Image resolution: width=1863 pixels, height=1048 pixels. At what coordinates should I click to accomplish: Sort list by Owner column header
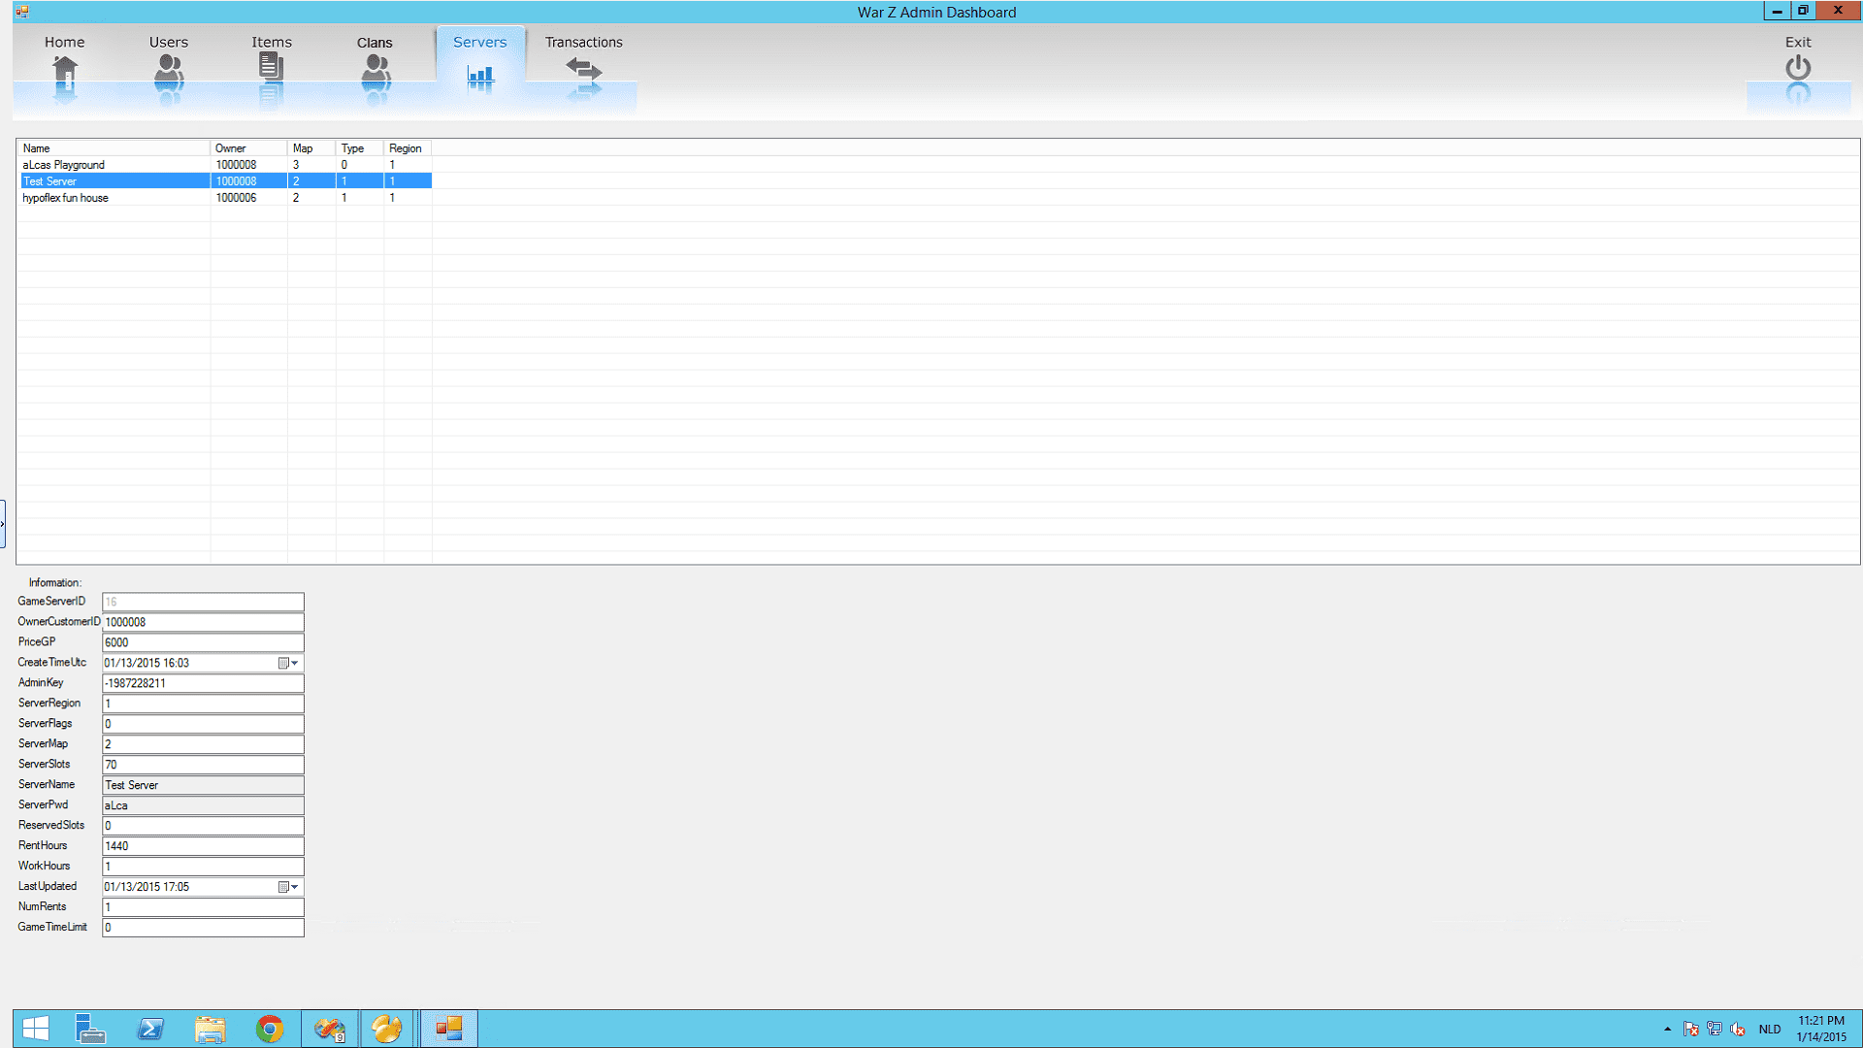point(248,148)
